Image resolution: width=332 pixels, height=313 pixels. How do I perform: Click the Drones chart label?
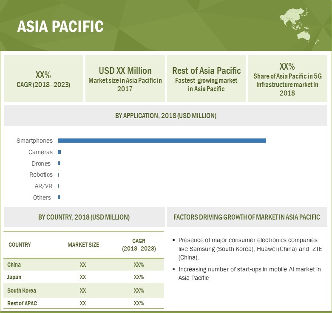[41, 164]
